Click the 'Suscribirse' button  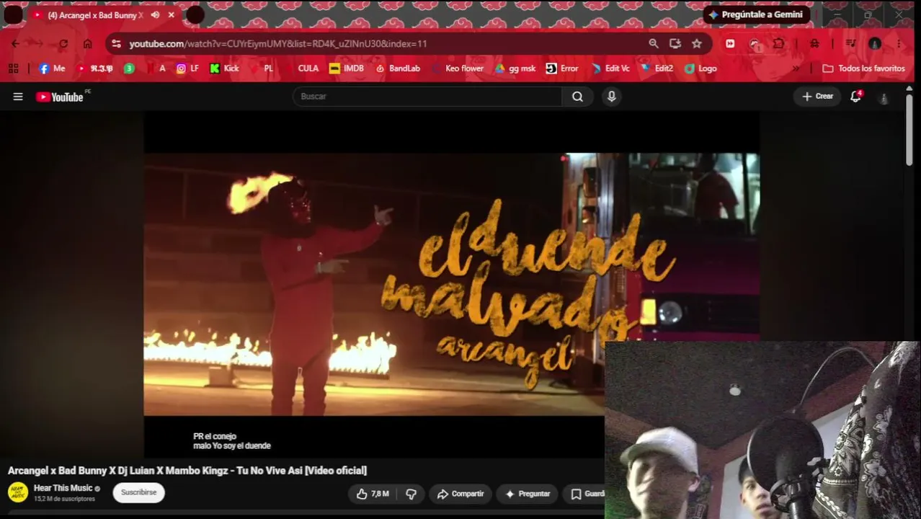tap(138, 493)
